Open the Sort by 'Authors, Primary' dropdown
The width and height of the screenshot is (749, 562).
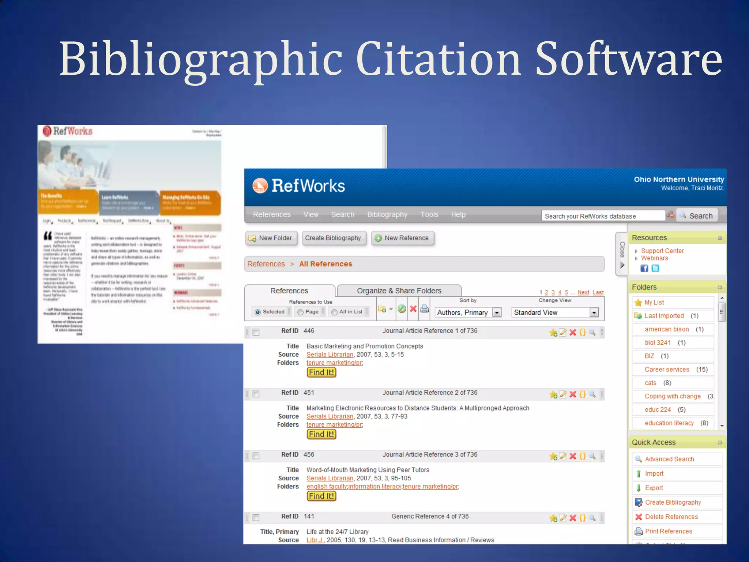[x=468, y=312]
